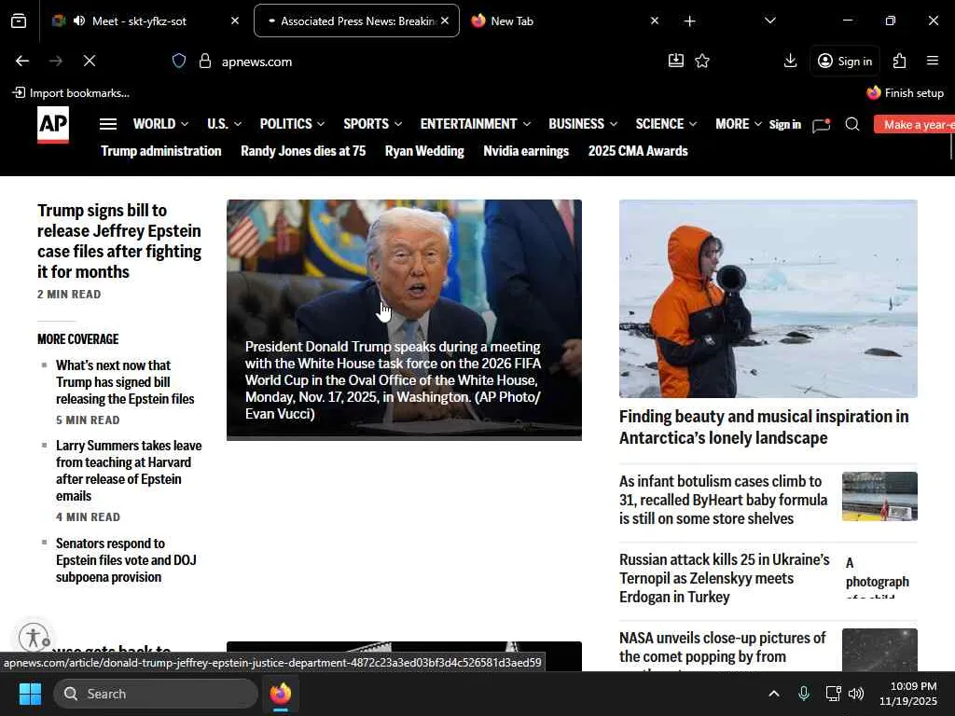List all tabs dropdown arrow
955x716 pixels.
tap(769, 21)
